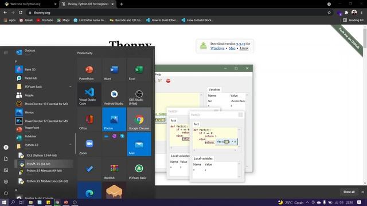Open the PDFsam Basic tile

coord(139,169)
